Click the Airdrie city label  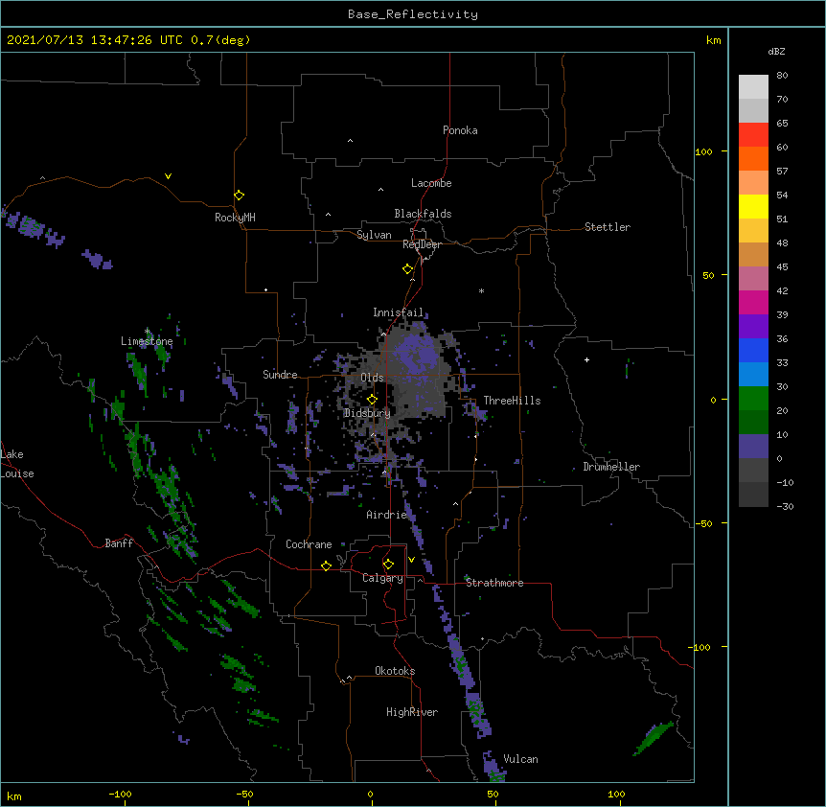click(386, 515)
